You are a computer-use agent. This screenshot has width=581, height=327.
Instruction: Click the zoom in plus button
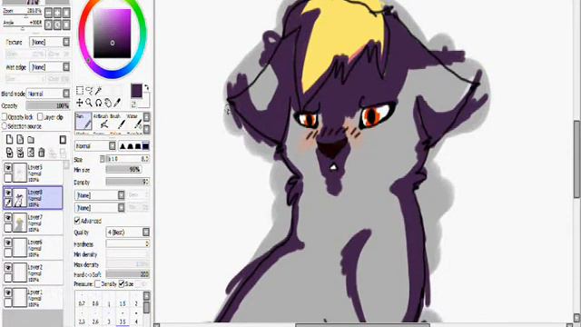57,13
